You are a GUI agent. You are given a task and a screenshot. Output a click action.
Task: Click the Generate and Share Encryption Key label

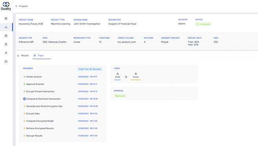44,106
